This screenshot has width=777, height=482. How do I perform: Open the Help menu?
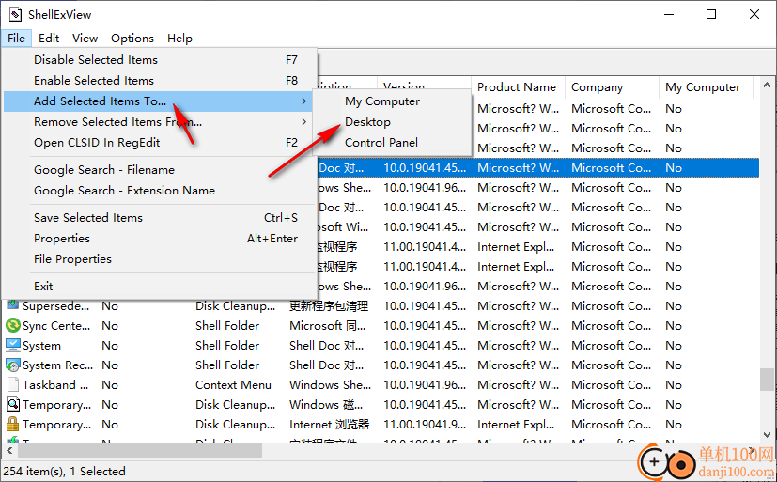point(179,39)
